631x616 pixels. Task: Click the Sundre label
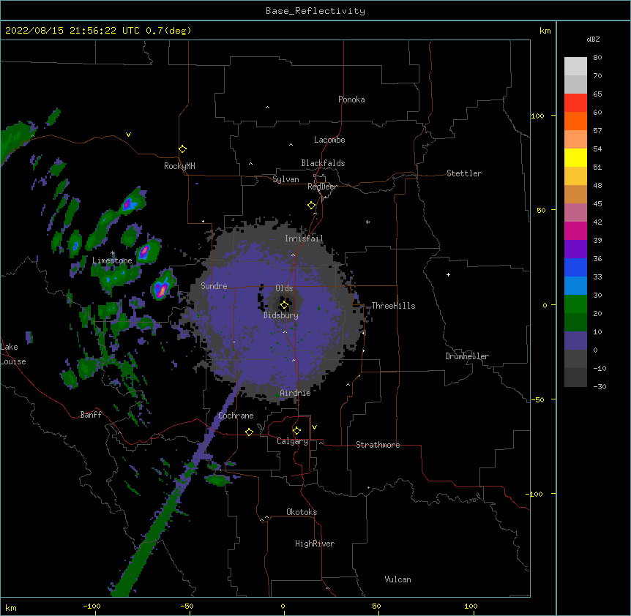coord(214,286)
